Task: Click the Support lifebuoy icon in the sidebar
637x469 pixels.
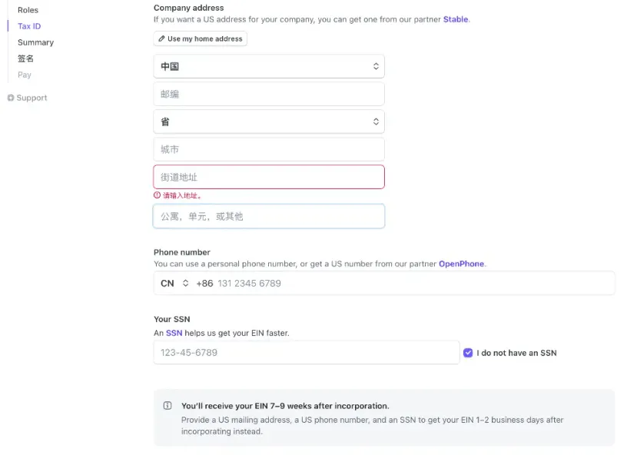Action: point(11,98)
